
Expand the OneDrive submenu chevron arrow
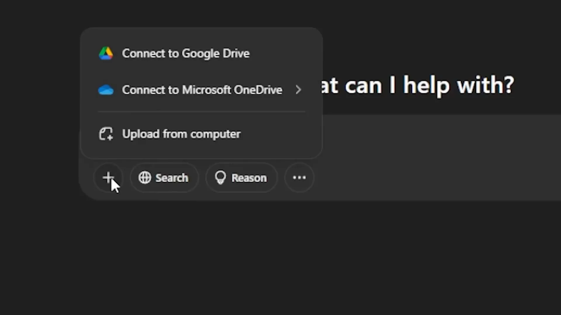coord(298,90)
